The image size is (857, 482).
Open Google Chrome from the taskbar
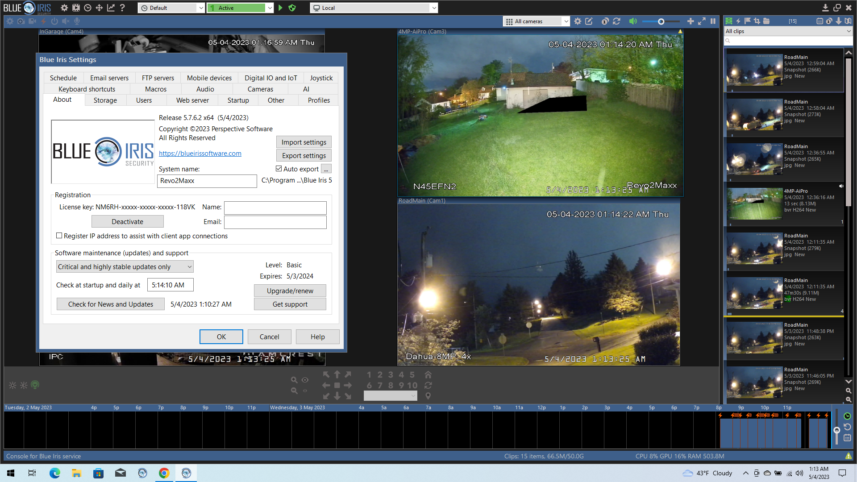[x=164, y=473]
